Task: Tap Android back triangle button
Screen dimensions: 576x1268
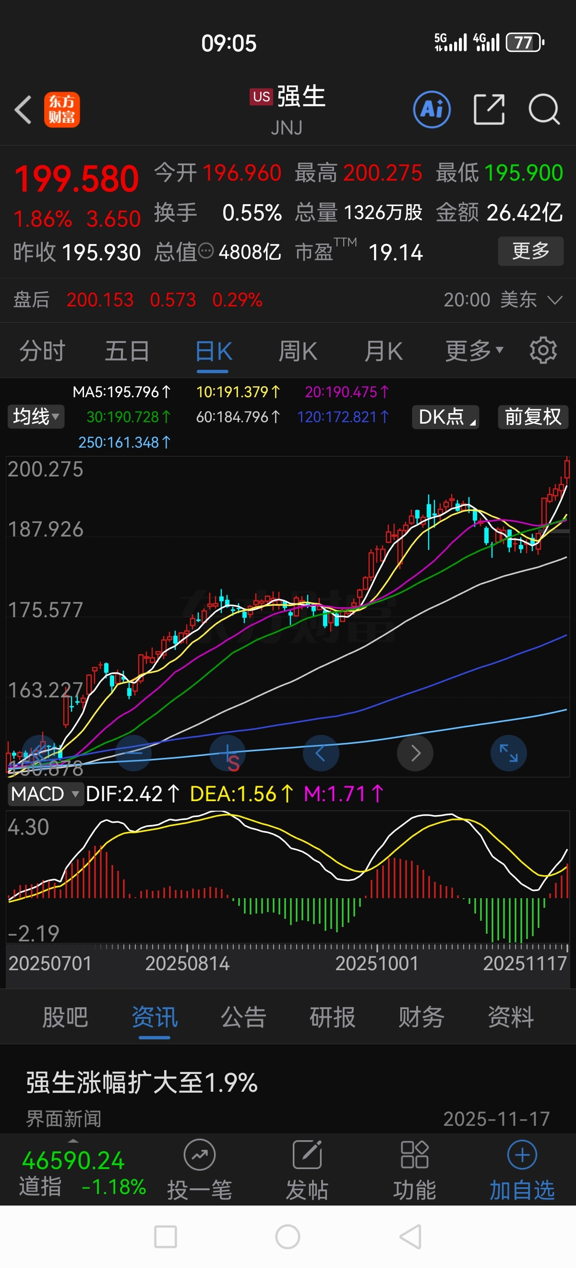Action: [411, 1237]
